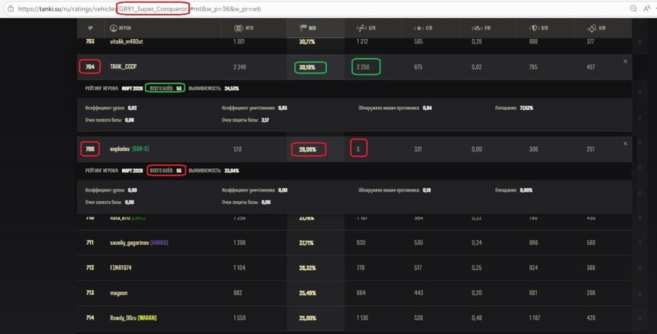657x334 pixels.
Task: Click Коэффициент уничтожения value 0,83
Action: 283,108
